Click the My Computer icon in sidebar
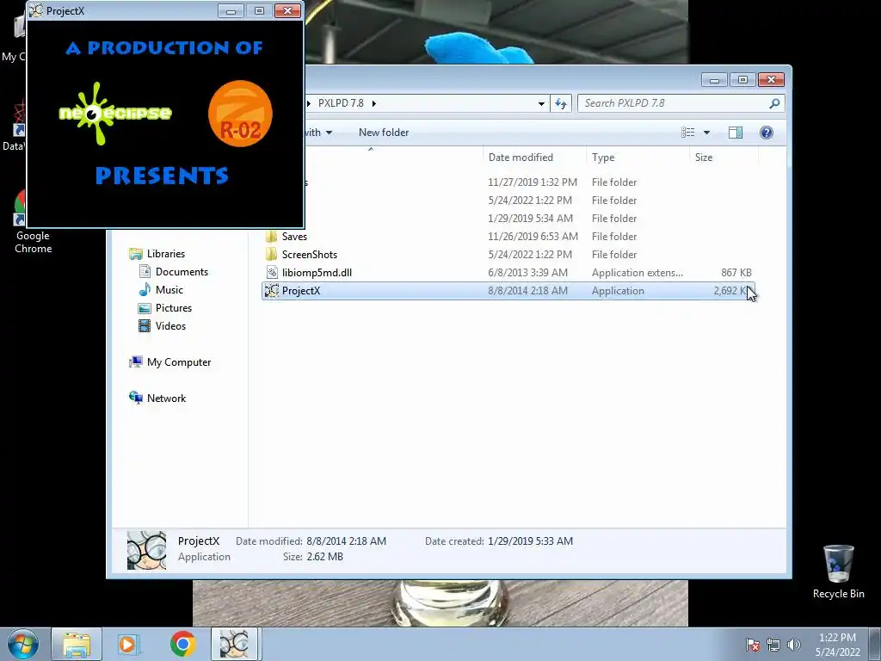The image size is (881, 661). [x=135, y=362]
